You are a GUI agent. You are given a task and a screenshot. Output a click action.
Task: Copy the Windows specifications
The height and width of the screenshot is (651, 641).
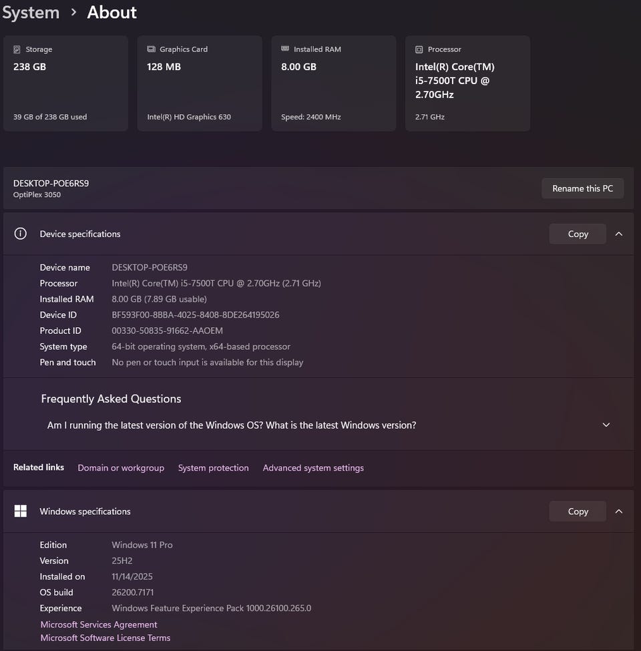578,511
